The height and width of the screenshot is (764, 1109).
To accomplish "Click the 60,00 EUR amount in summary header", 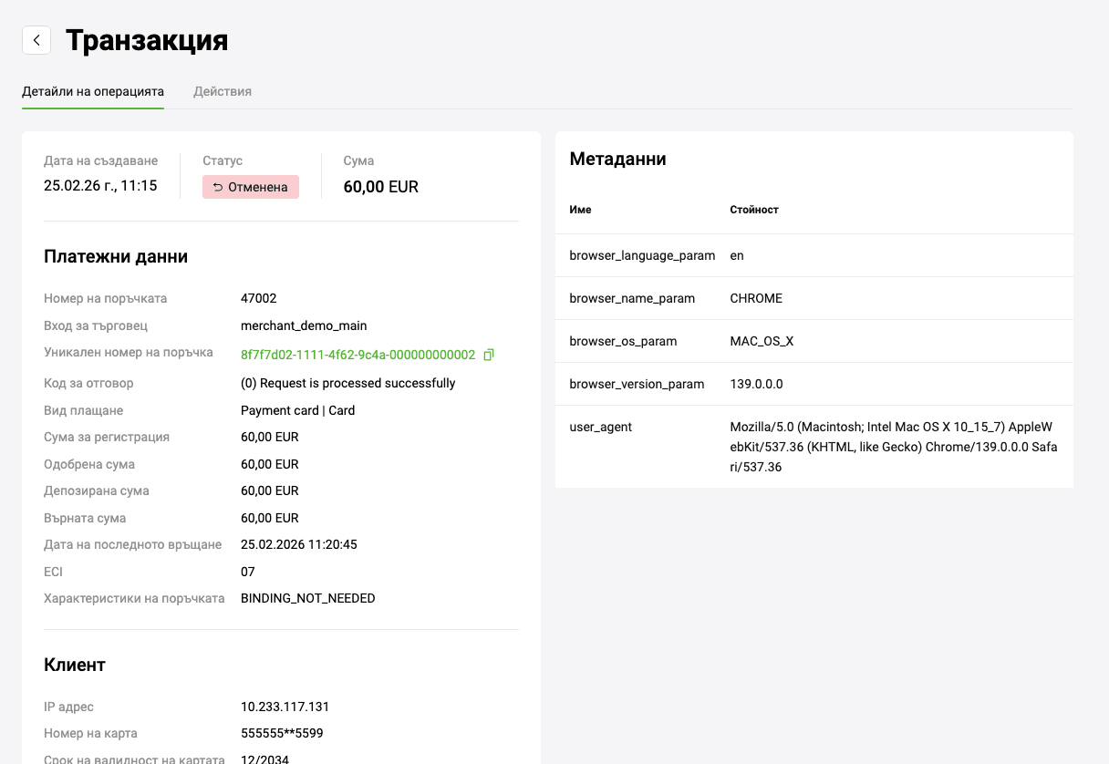I will tap(380, 187).
